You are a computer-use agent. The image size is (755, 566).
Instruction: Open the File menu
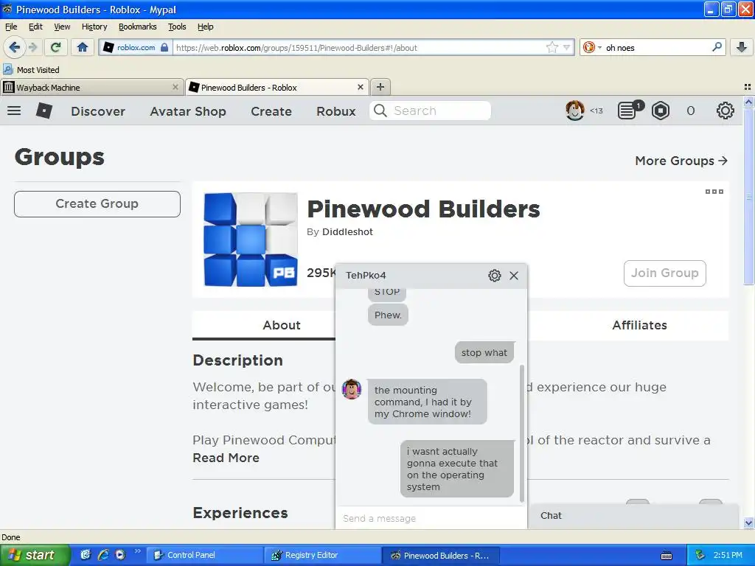[10, 27]
